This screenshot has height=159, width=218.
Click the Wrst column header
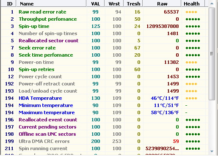[114, 3]
